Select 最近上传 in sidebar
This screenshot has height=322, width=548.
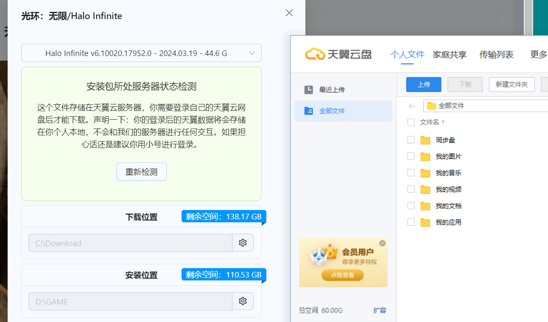343,90
